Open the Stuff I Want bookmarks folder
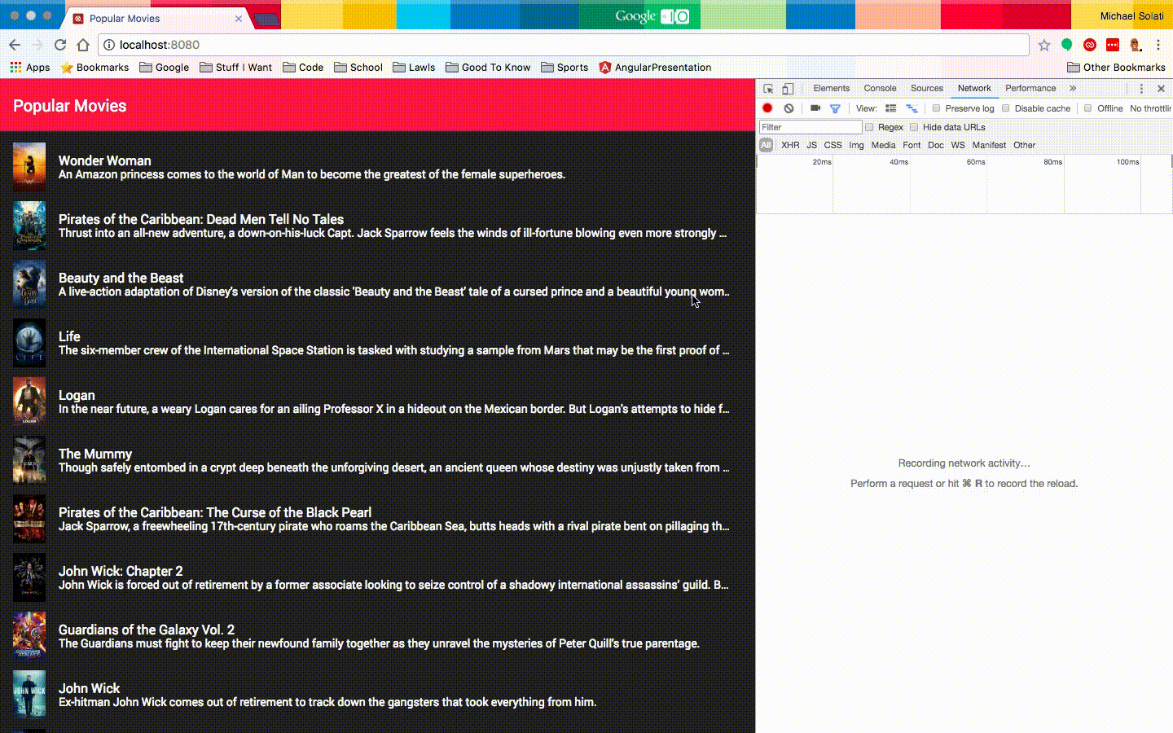Image resolution: width=1173 pixels, height=733 pixels. coord(236,68)
